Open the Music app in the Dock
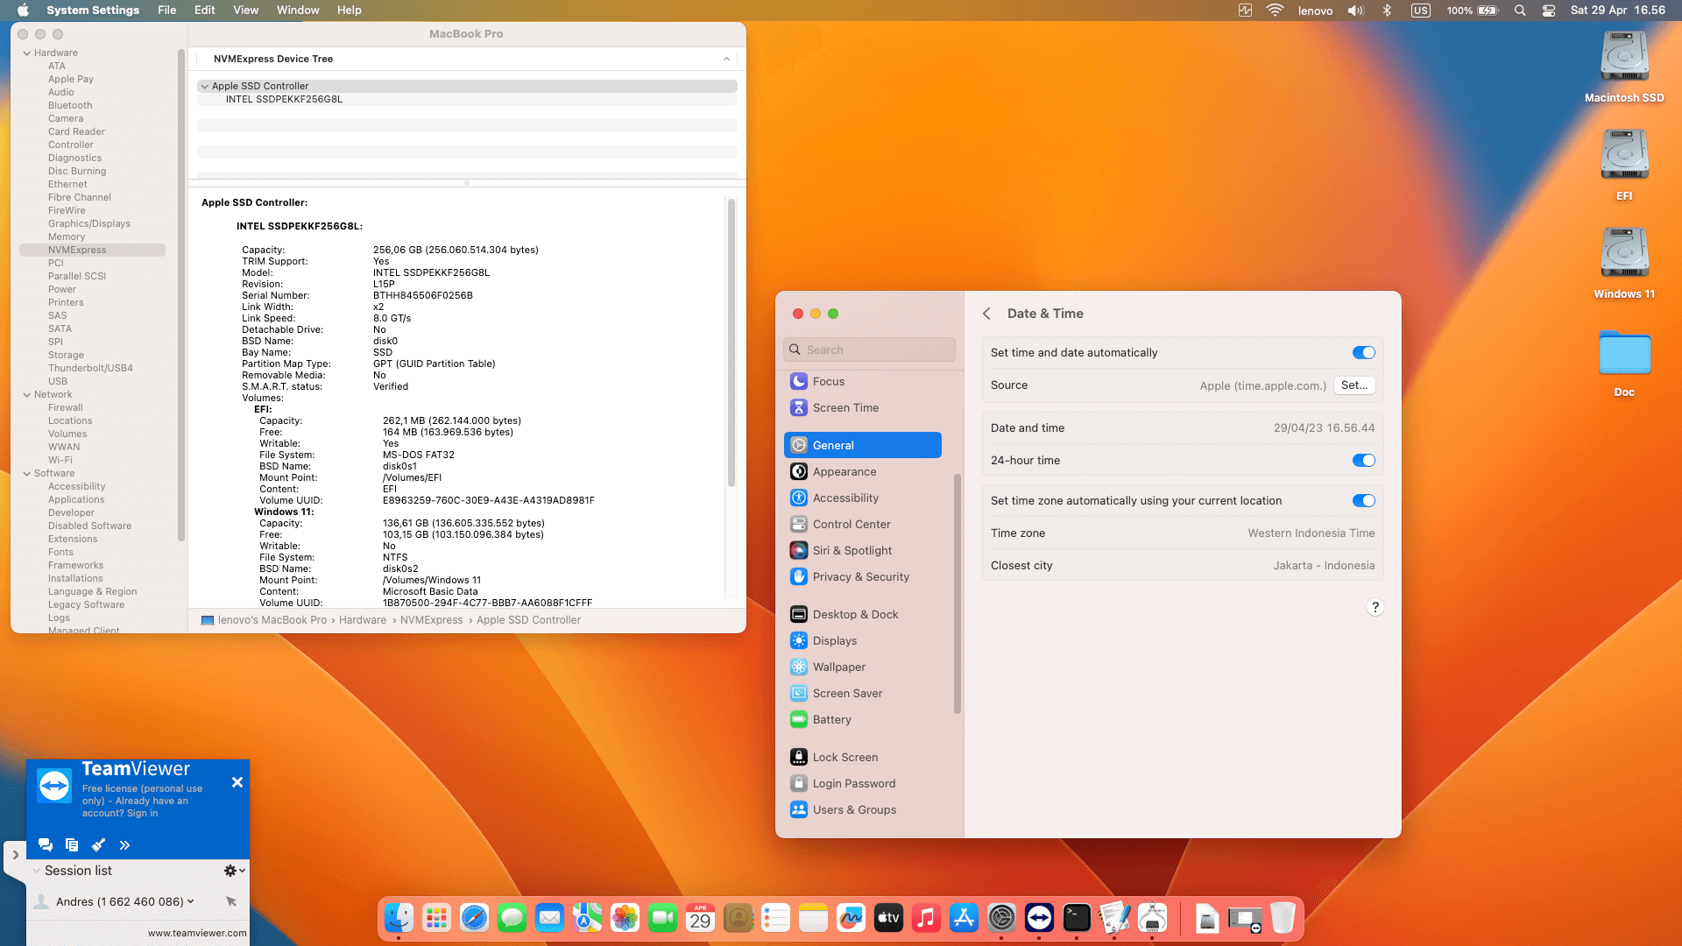 [926, 918]
